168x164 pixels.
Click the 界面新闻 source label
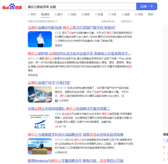33,75
